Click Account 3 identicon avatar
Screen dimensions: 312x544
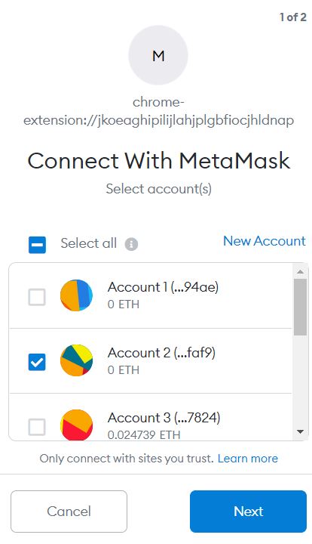(x=76, y=425)
